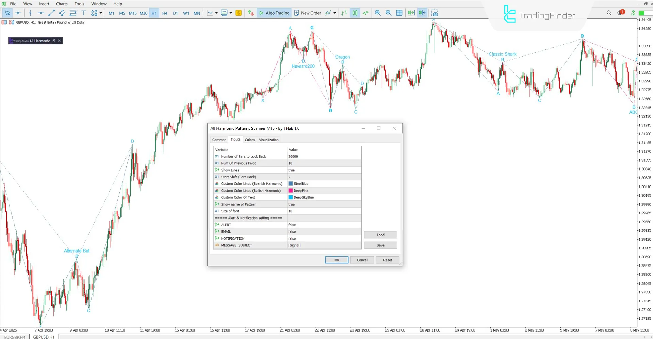Click the zoom out magnifier icon
Image resolution: width=653 pixels, height=339 pixels.
(388, 13)
